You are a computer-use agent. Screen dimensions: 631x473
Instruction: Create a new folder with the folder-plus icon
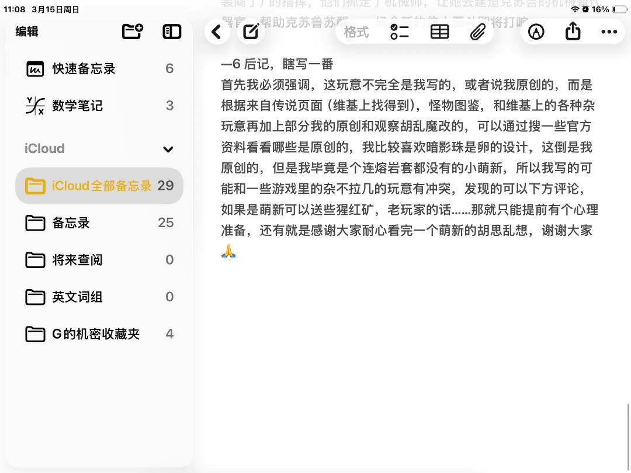click(133, 32)
